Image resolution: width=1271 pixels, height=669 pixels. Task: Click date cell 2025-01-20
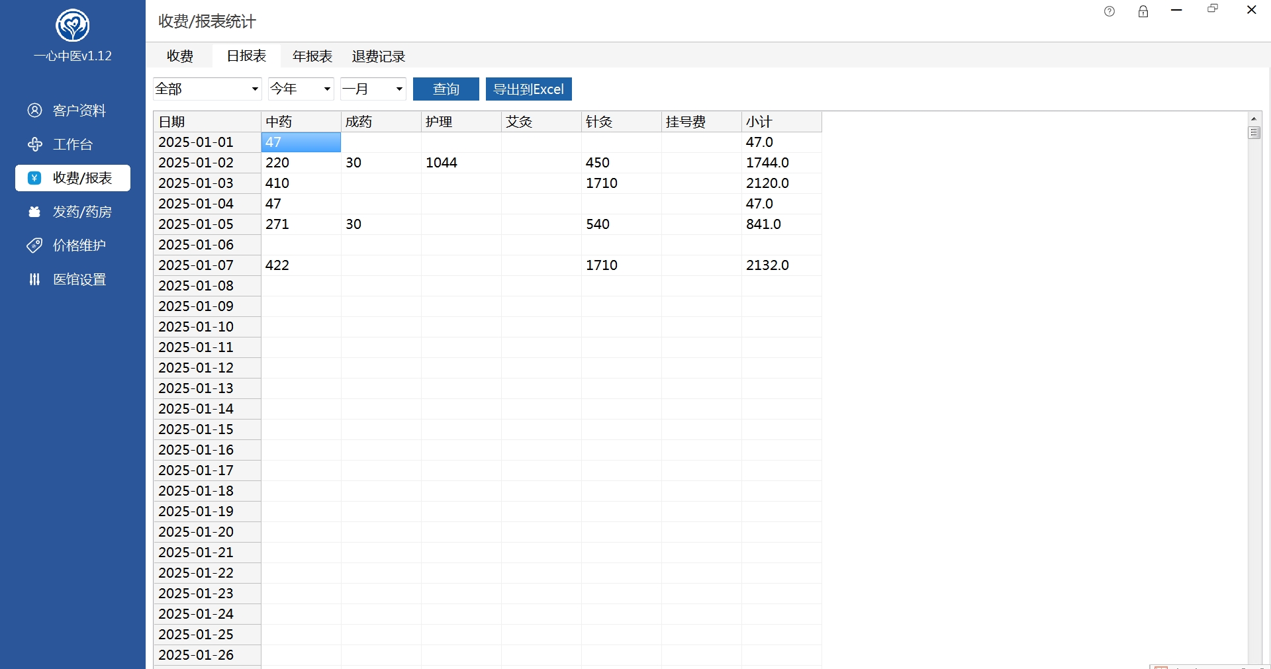point(207,532)
